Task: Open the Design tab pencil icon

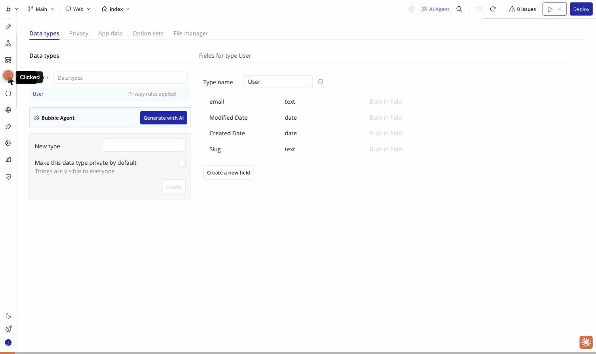Action: [x=8, y=27]
